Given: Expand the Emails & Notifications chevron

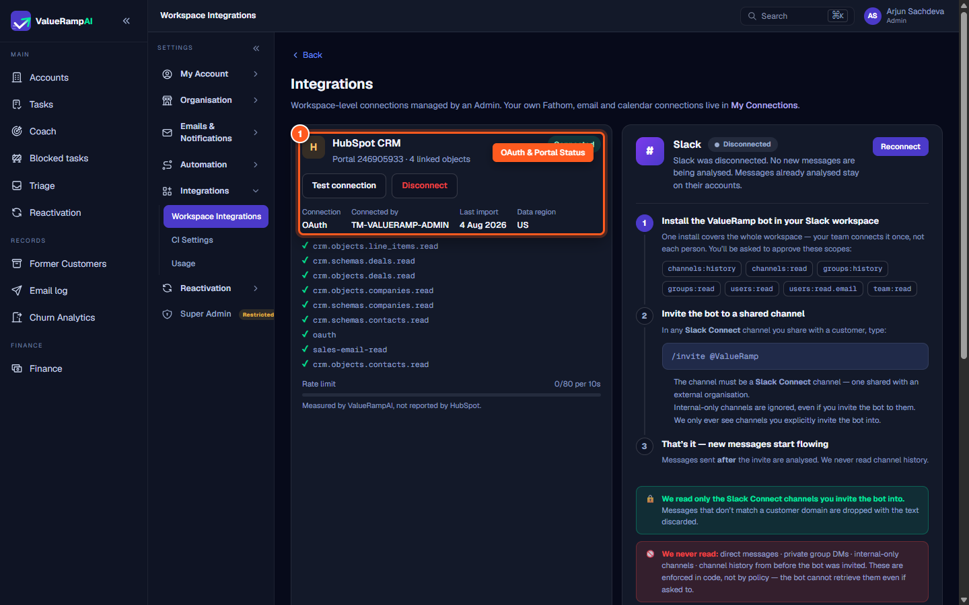Looking at the screenshot, I should point(256,132).
